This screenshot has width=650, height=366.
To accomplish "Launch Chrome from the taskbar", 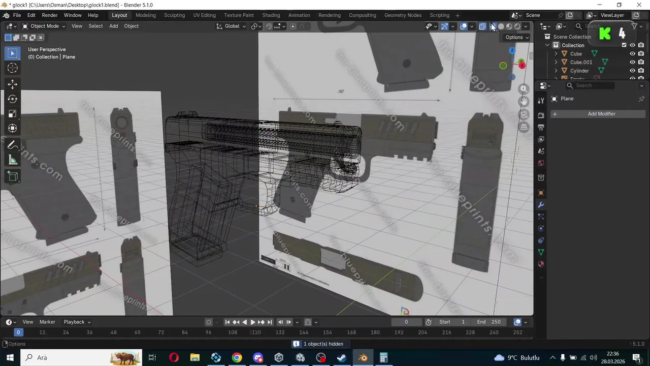I will pos(237,357).
